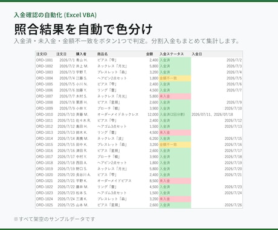Viewport: 278px width, 230px height.
Task: Click the 入金済(2回分割) status cell
Action: click(x=175, y=114)
